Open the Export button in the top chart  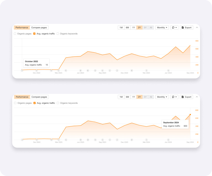click(x=187, y=27)
